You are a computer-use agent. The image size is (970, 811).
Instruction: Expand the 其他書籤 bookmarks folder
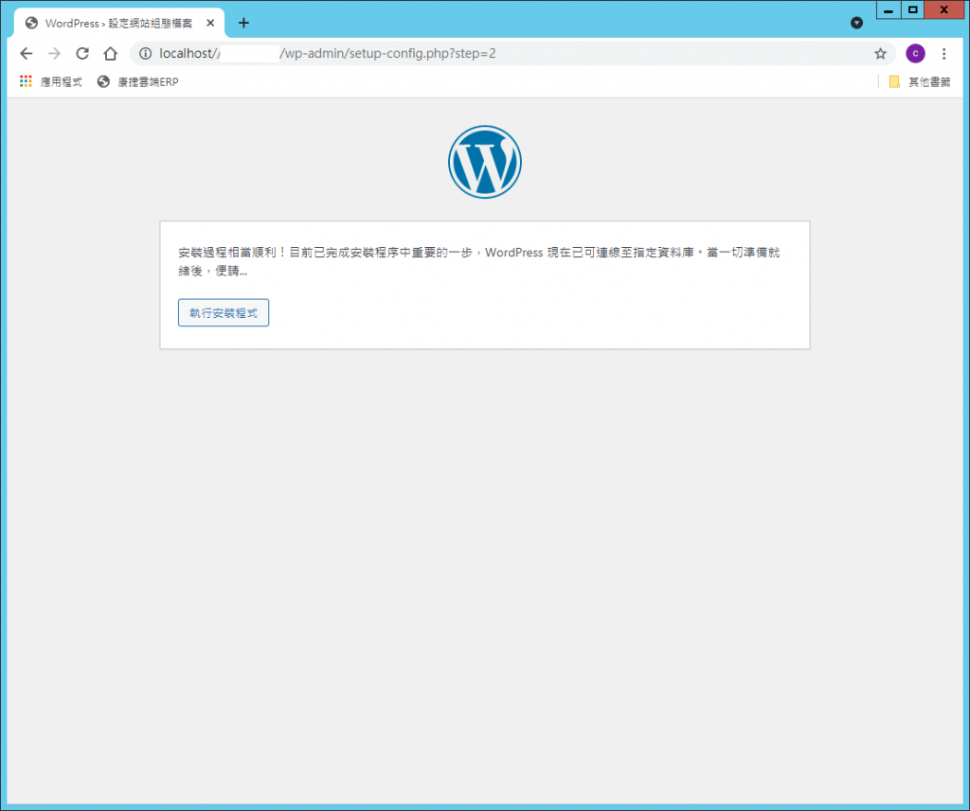919,82
